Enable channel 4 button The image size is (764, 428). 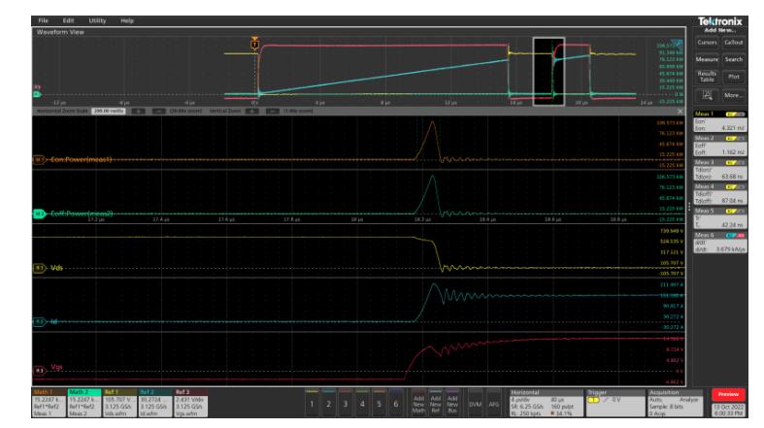pyautogui.click(x=362, y=403)
